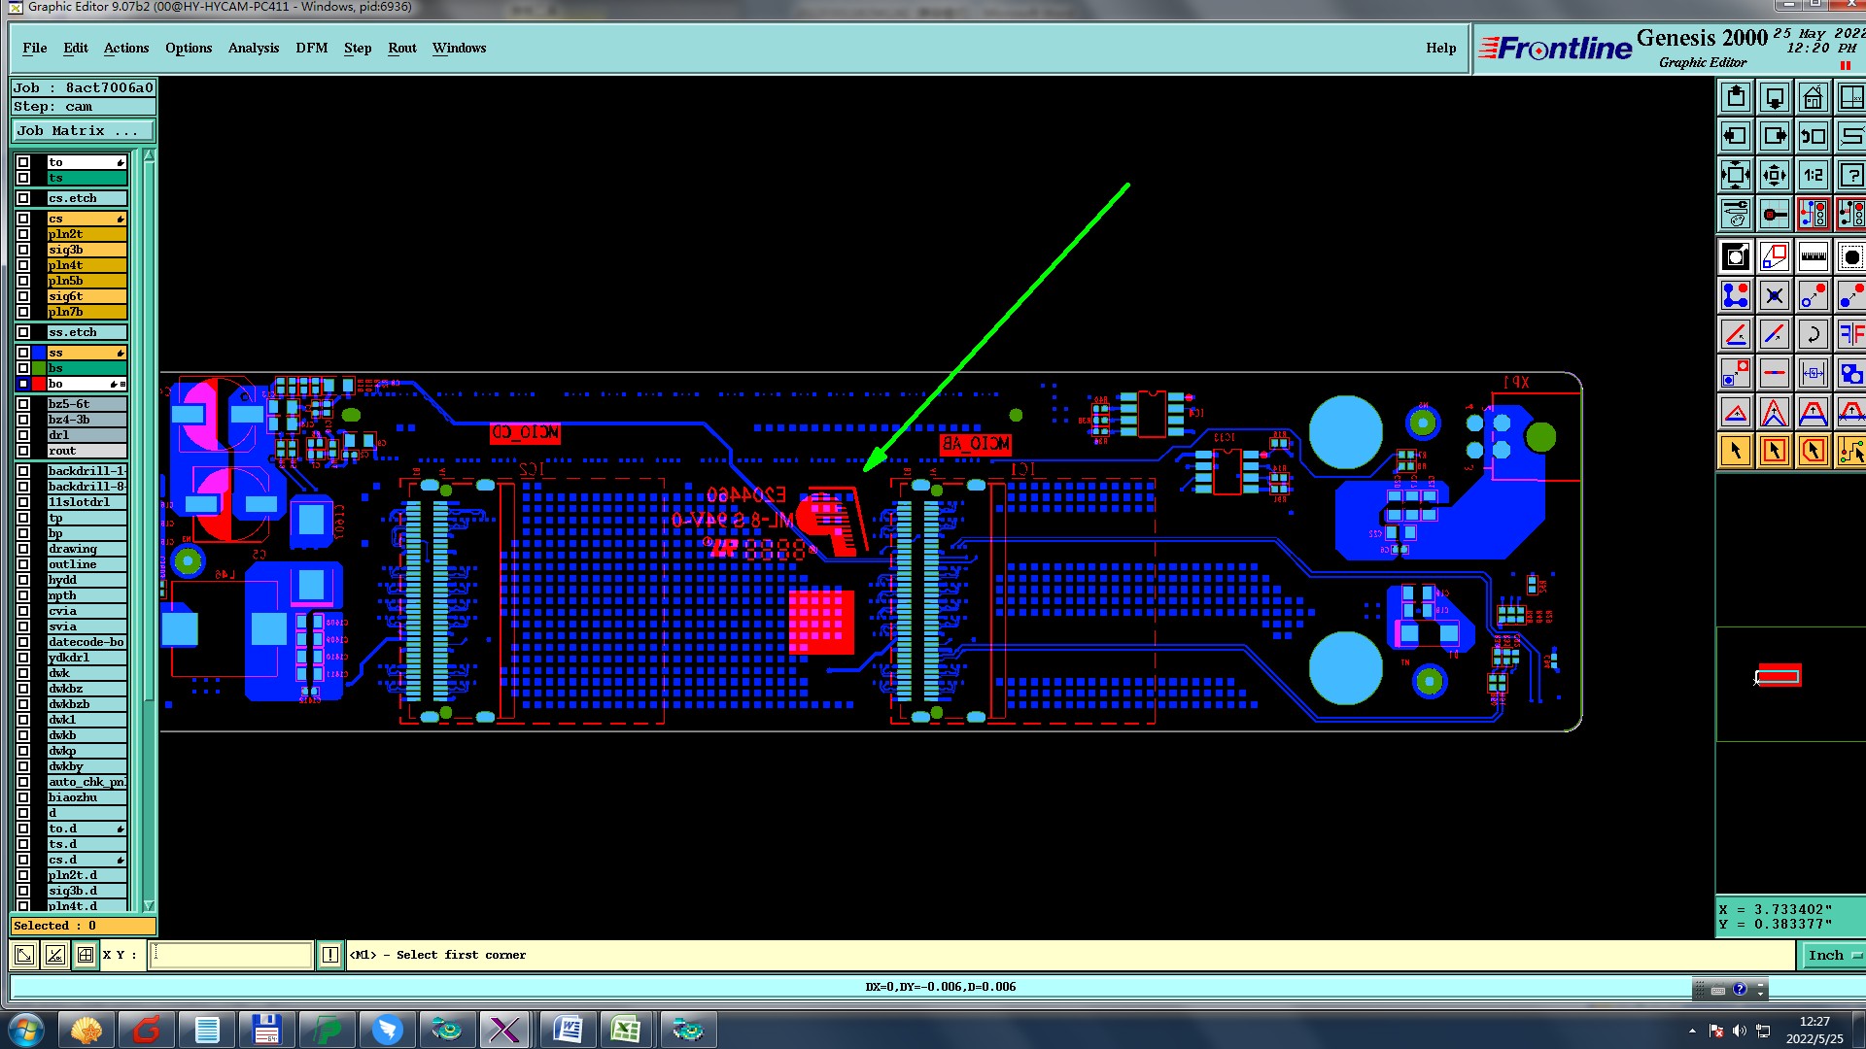Select the ruler measurement tool

point(1813,256)
